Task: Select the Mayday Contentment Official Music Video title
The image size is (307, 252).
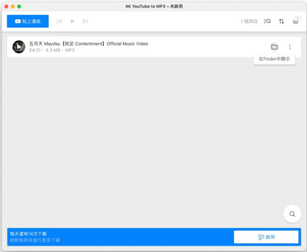Action: click(x=89, y=44)
